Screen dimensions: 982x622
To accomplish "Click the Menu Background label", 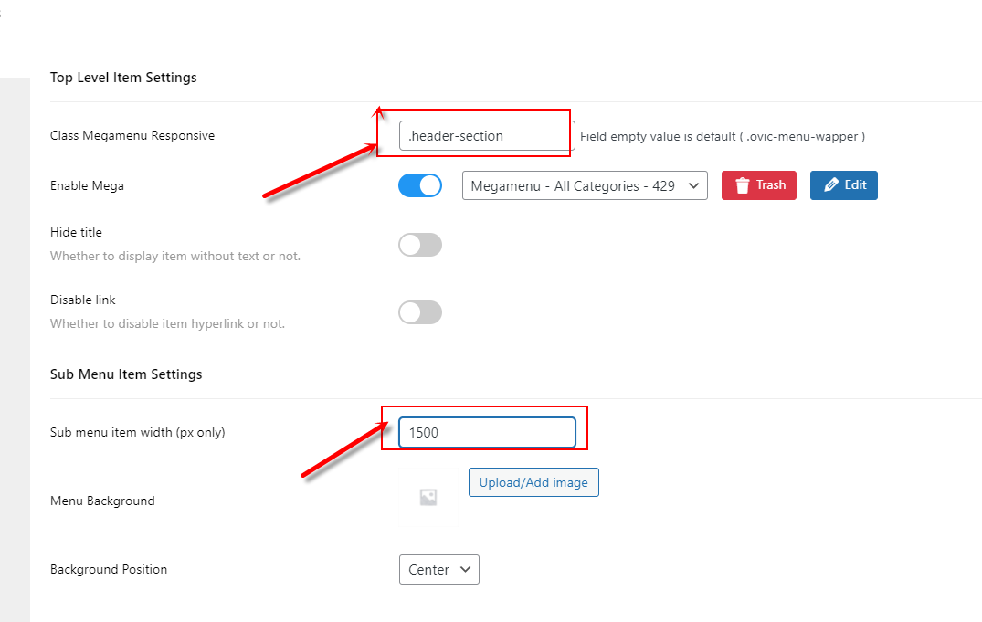I will pos(102,501).
